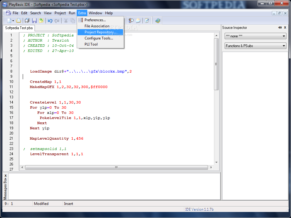Viewport: 291px width, 218px height.
Task: Click inside the Messages Box output area
Action: (x=114, y=186)
